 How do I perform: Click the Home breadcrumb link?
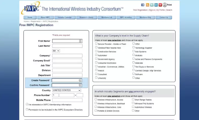[26, 21]
